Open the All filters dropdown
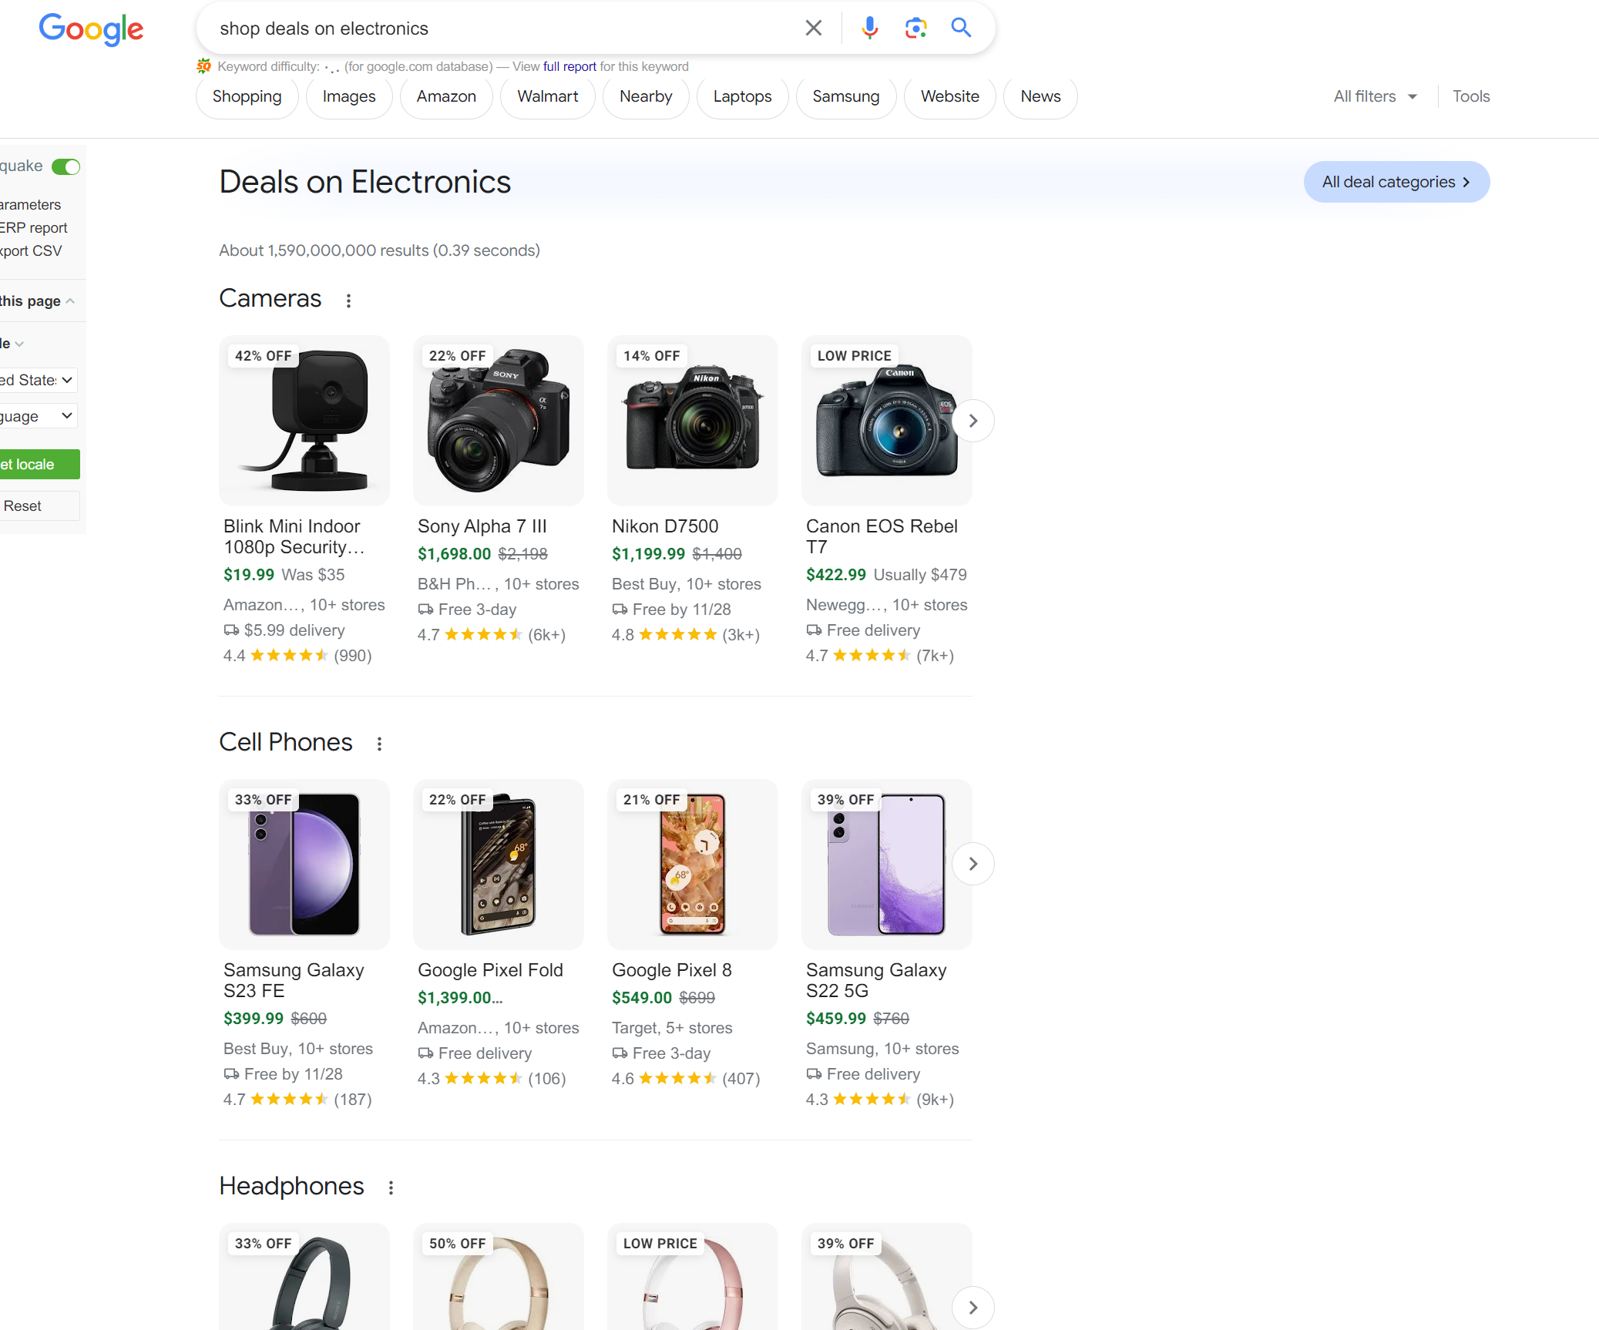 click(x=1376, y=97)
